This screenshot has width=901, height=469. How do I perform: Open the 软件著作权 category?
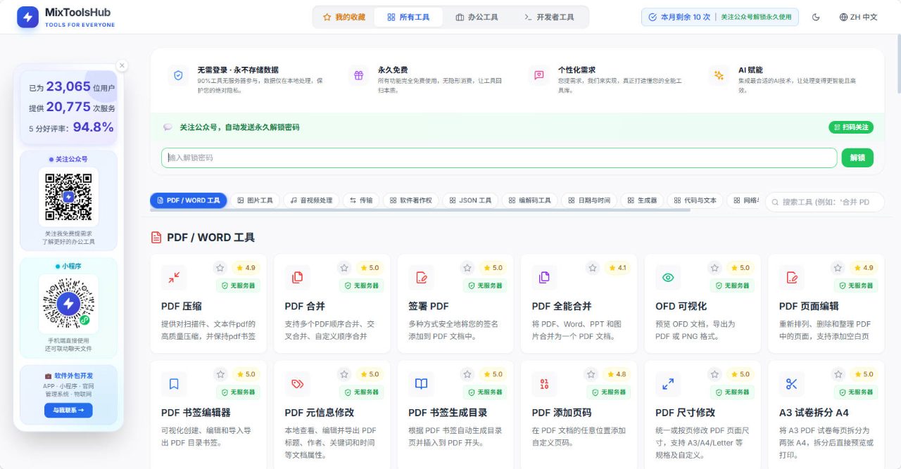click(410, 200)
